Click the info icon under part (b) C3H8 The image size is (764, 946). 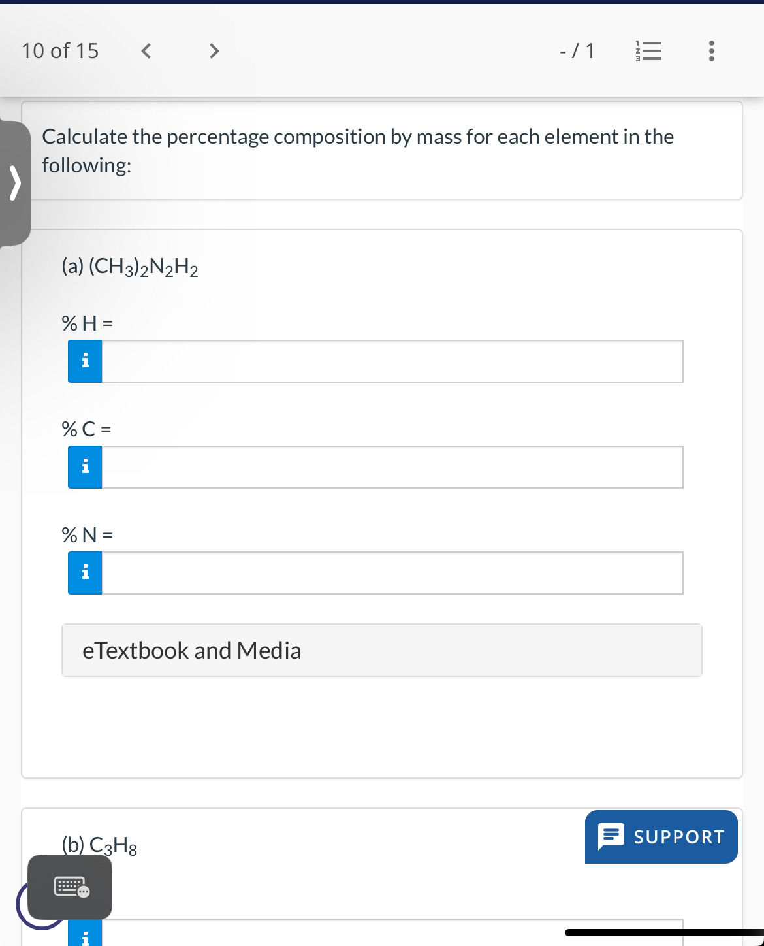tap(84, 938)
